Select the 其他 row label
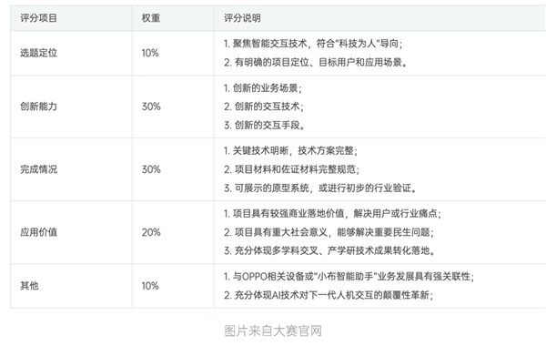 [x=29, y=286]
